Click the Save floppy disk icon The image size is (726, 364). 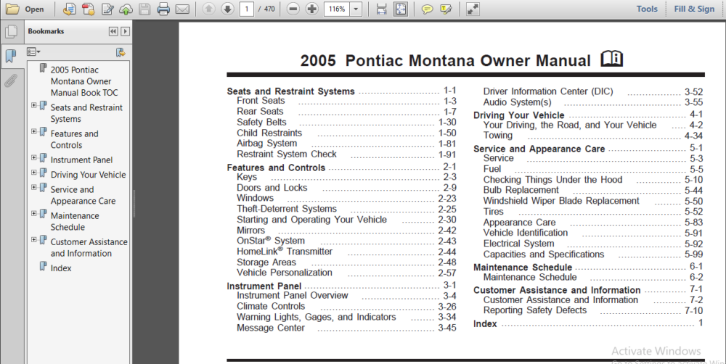pyautogui.click(x=144, y=9)
